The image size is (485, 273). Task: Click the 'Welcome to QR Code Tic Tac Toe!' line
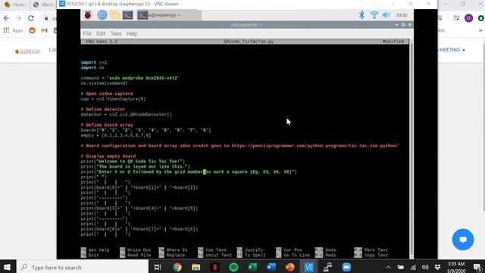pyautogui.click(x=133, y=162)
